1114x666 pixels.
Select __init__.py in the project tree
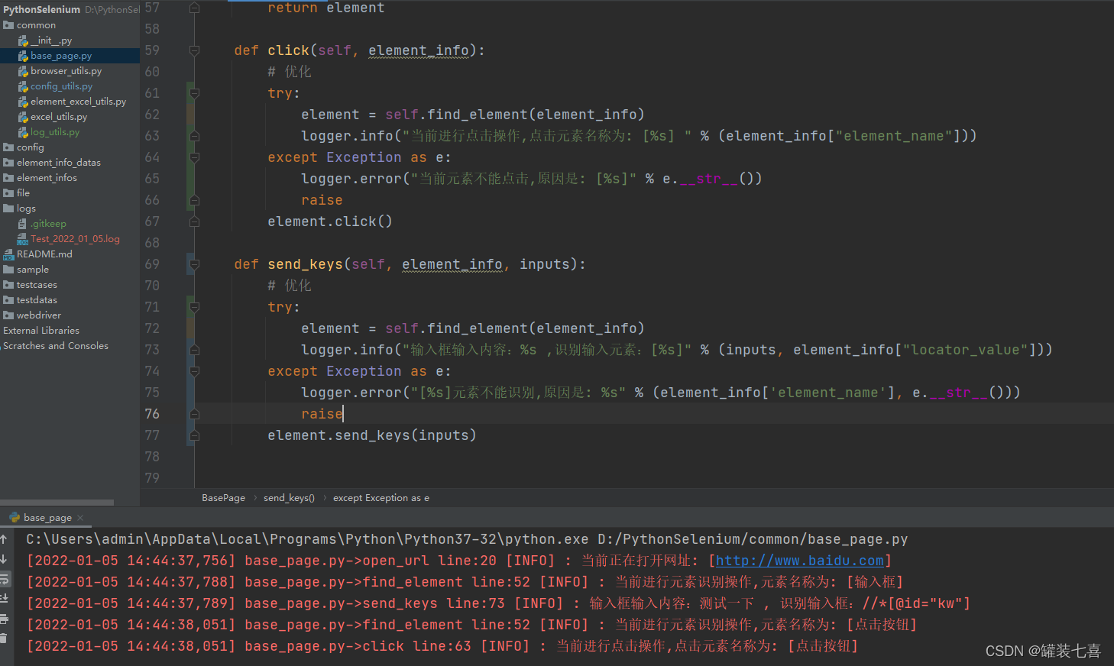pyautogui.click(x=51, y=40)
